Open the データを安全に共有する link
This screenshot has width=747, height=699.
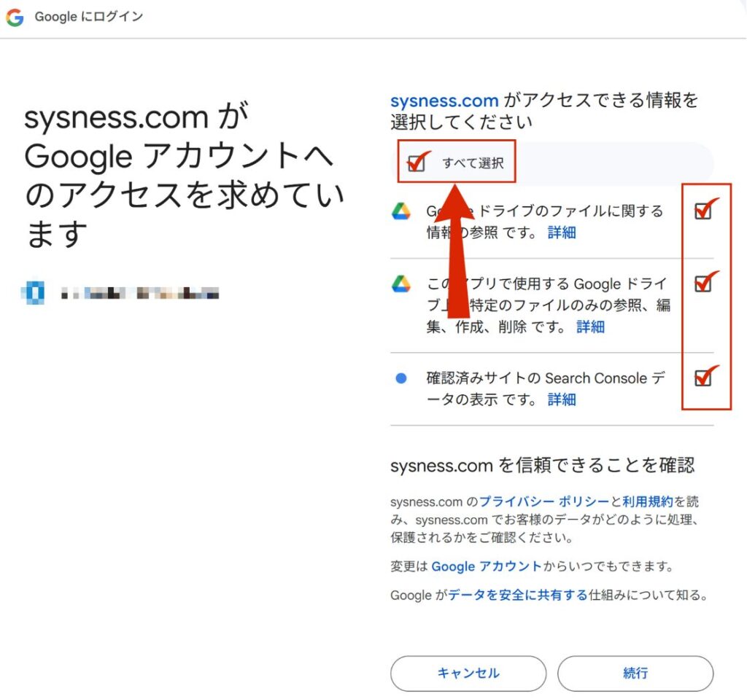[518, 595]
